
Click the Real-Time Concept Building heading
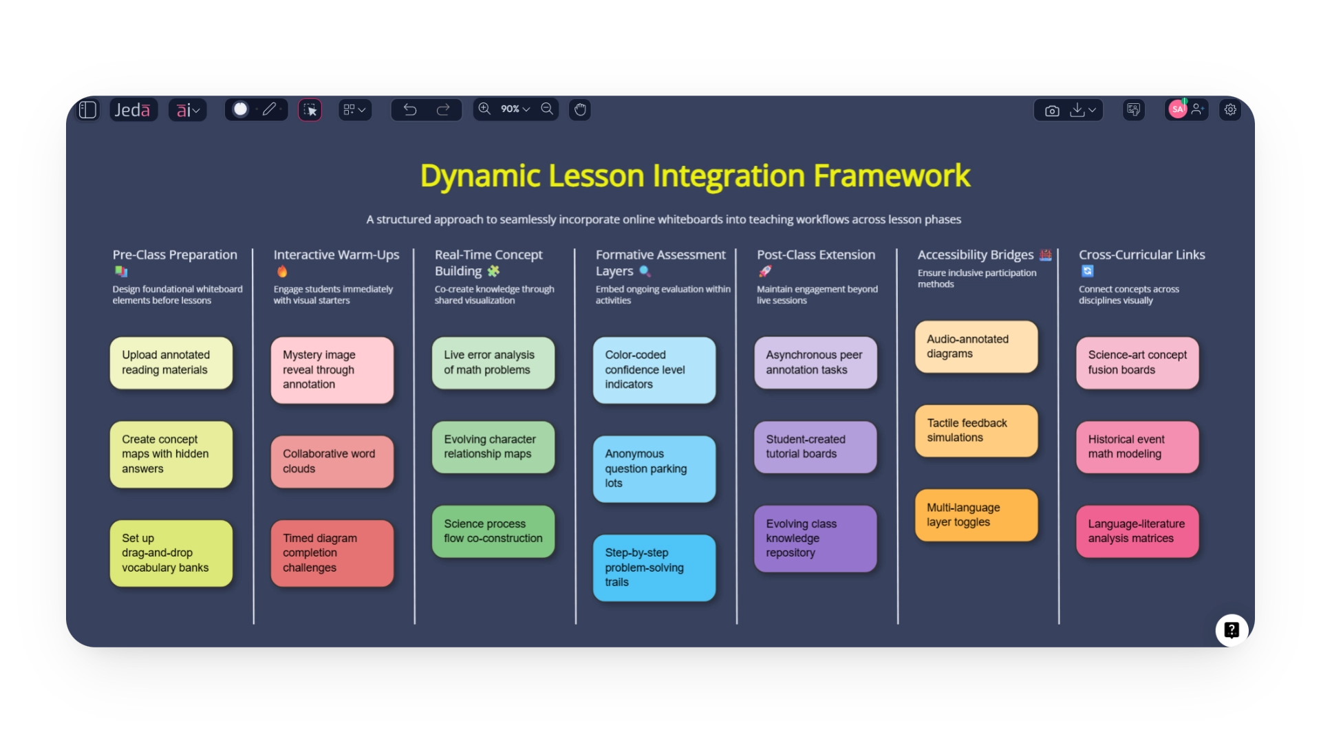[488, 263]
